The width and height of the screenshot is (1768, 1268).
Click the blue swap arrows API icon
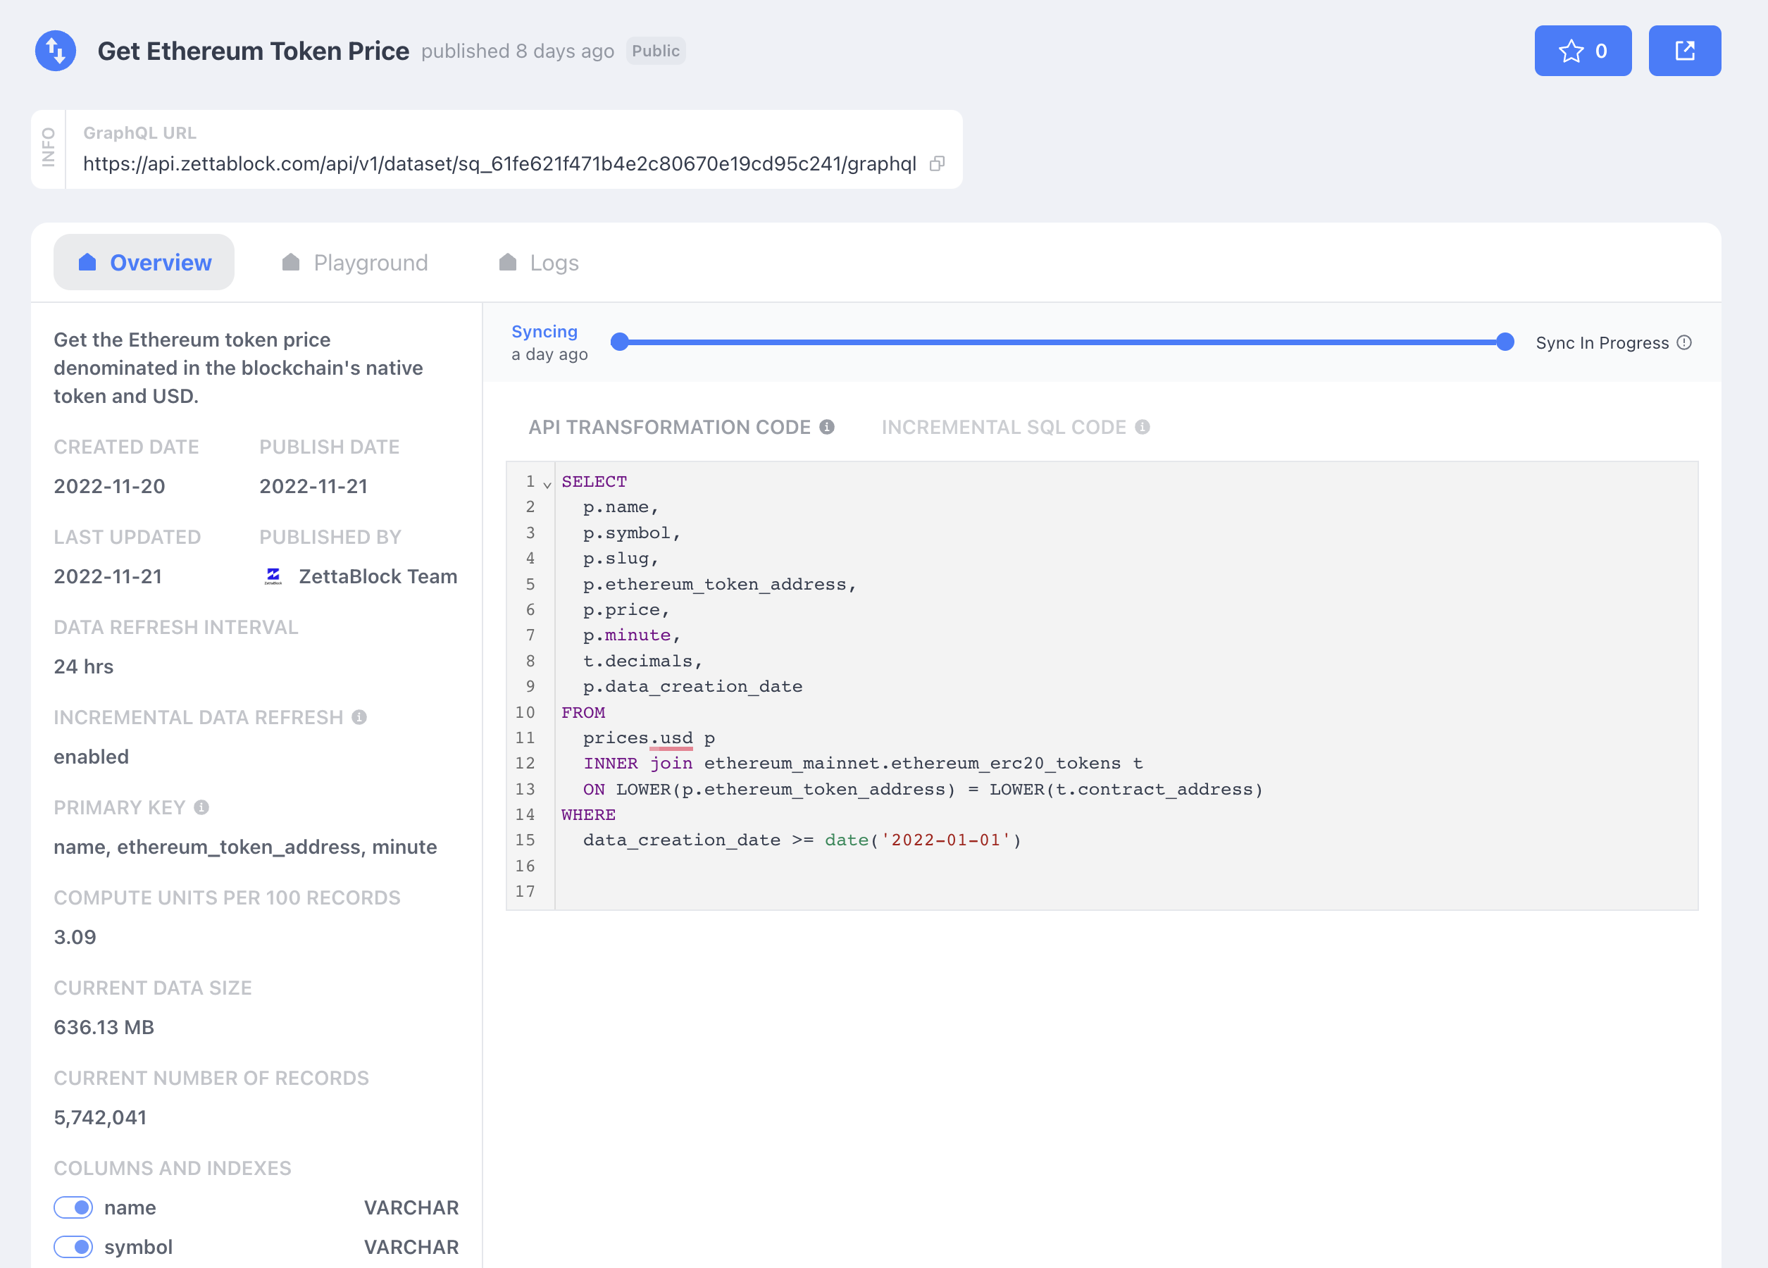tap(56, 51)
